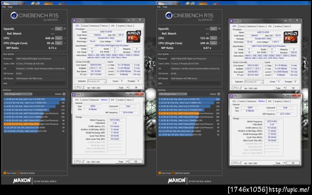Click OK in the CPU-Z Memory window beside 723 cb
The height and width of the screenshot is (195, 312).
coord(293,163)
